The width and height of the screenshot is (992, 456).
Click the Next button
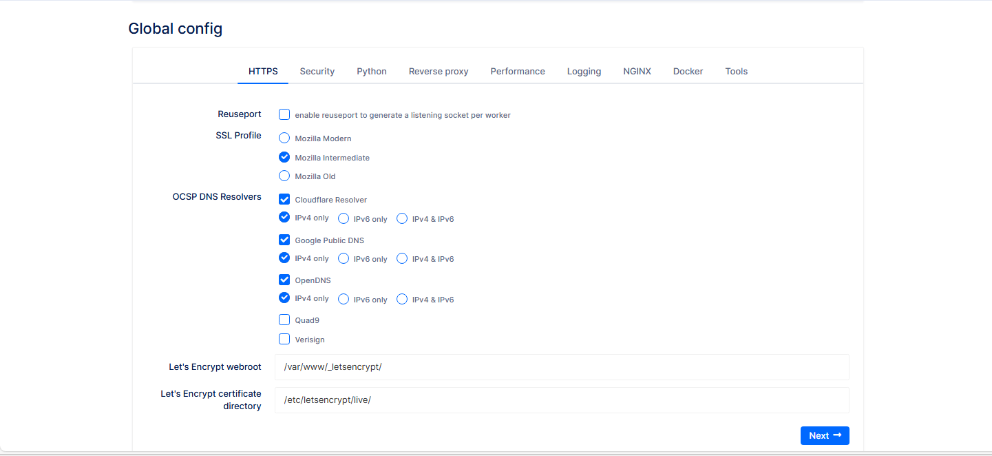[824, 435]
